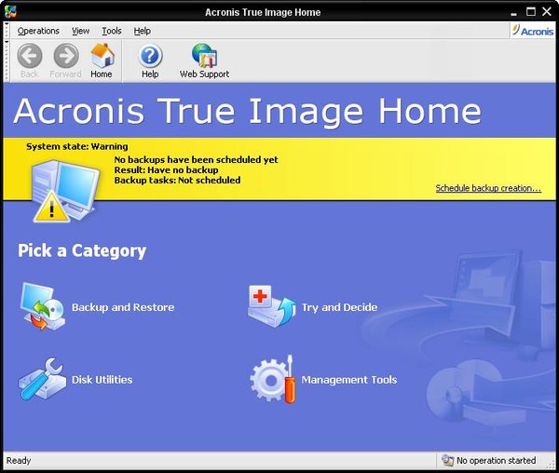Click the Acronis logo in menu bar
Screen dimensions: 559x473
pos(533,31)
